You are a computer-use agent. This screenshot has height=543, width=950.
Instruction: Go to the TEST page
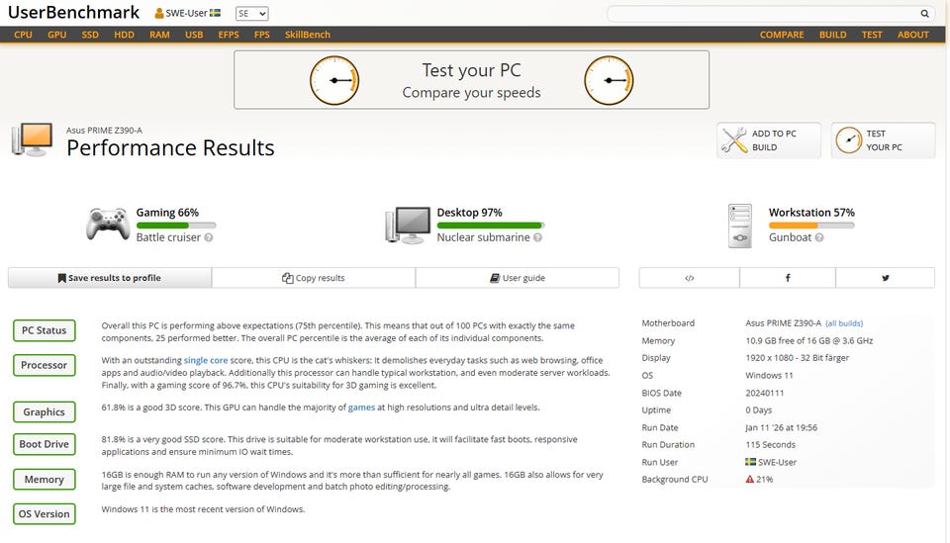(872, 35)
